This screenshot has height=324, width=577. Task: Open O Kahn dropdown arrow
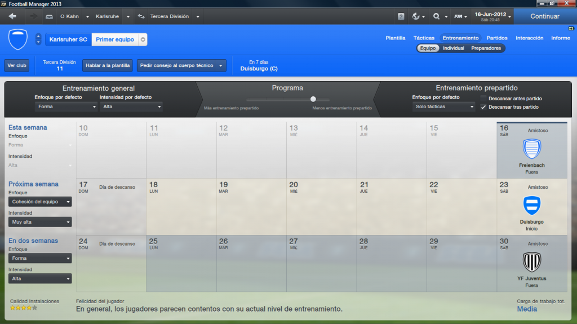click(x=87, y=16)
